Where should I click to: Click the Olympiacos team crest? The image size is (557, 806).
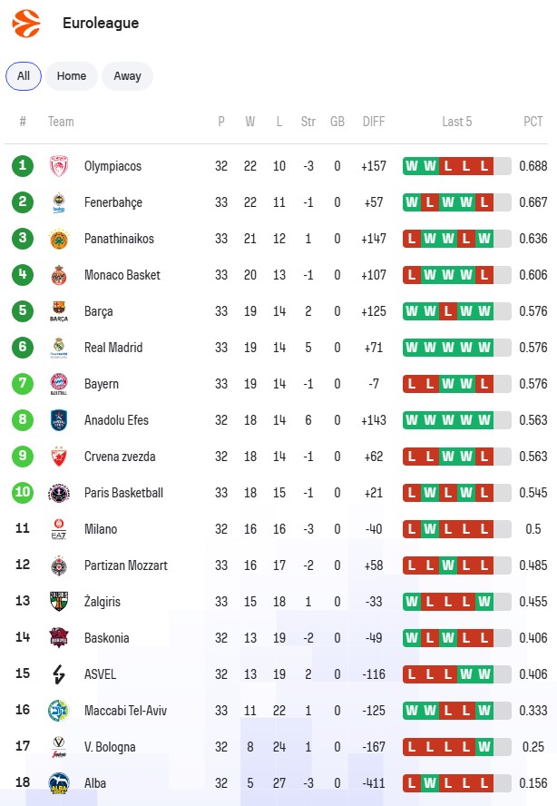[59, 166]
